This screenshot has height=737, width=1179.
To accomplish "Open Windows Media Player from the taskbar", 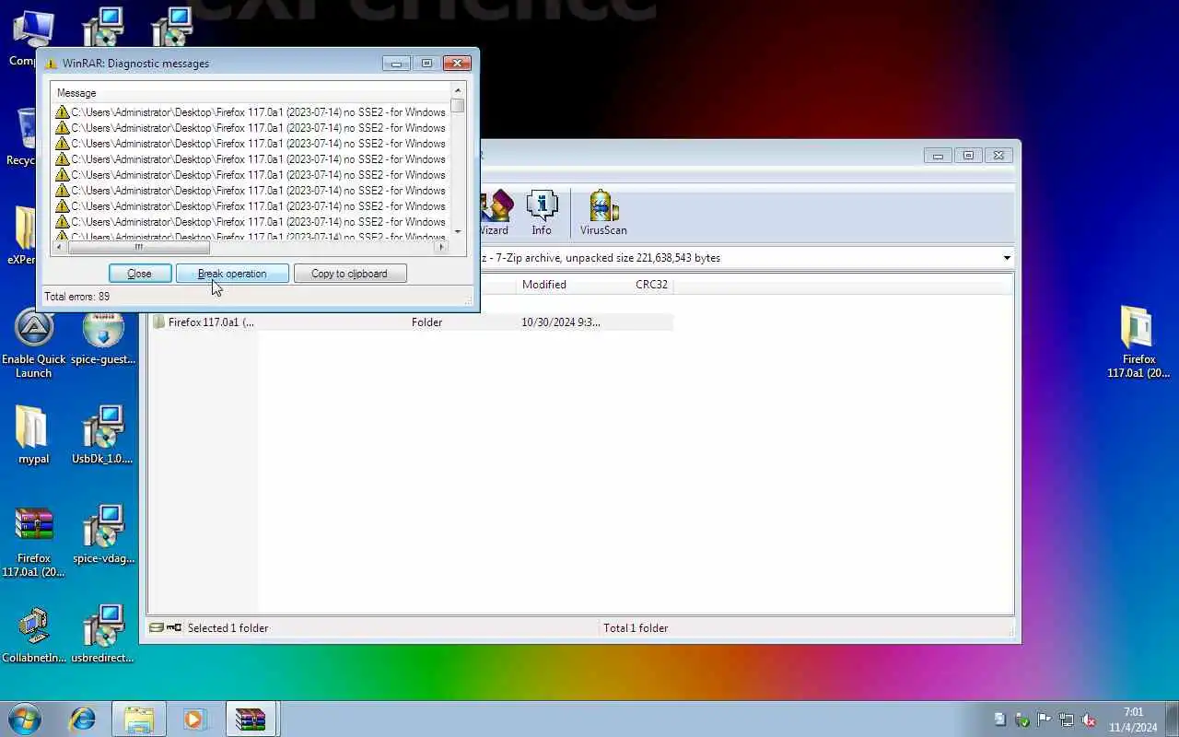I will (194, 719).
